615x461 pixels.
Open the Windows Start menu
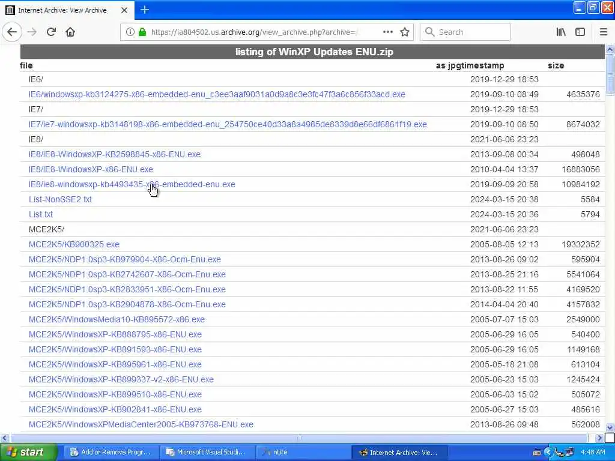click(x=29, y=452)
